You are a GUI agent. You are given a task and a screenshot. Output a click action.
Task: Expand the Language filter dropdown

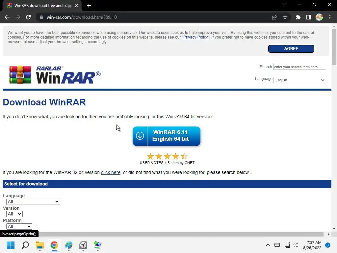[33, 202]
